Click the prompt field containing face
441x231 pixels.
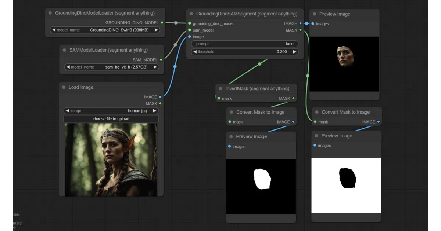tap(244, 44)
